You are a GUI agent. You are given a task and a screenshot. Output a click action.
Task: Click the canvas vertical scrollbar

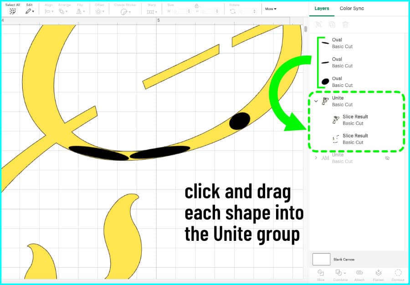click(x=305, y=29)
